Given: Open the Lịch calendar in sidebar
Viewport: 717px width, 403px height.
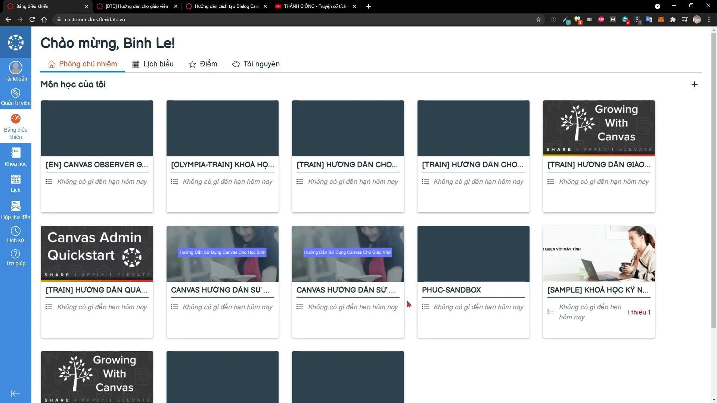Looking at the screenshot, I should click(16, 183).
